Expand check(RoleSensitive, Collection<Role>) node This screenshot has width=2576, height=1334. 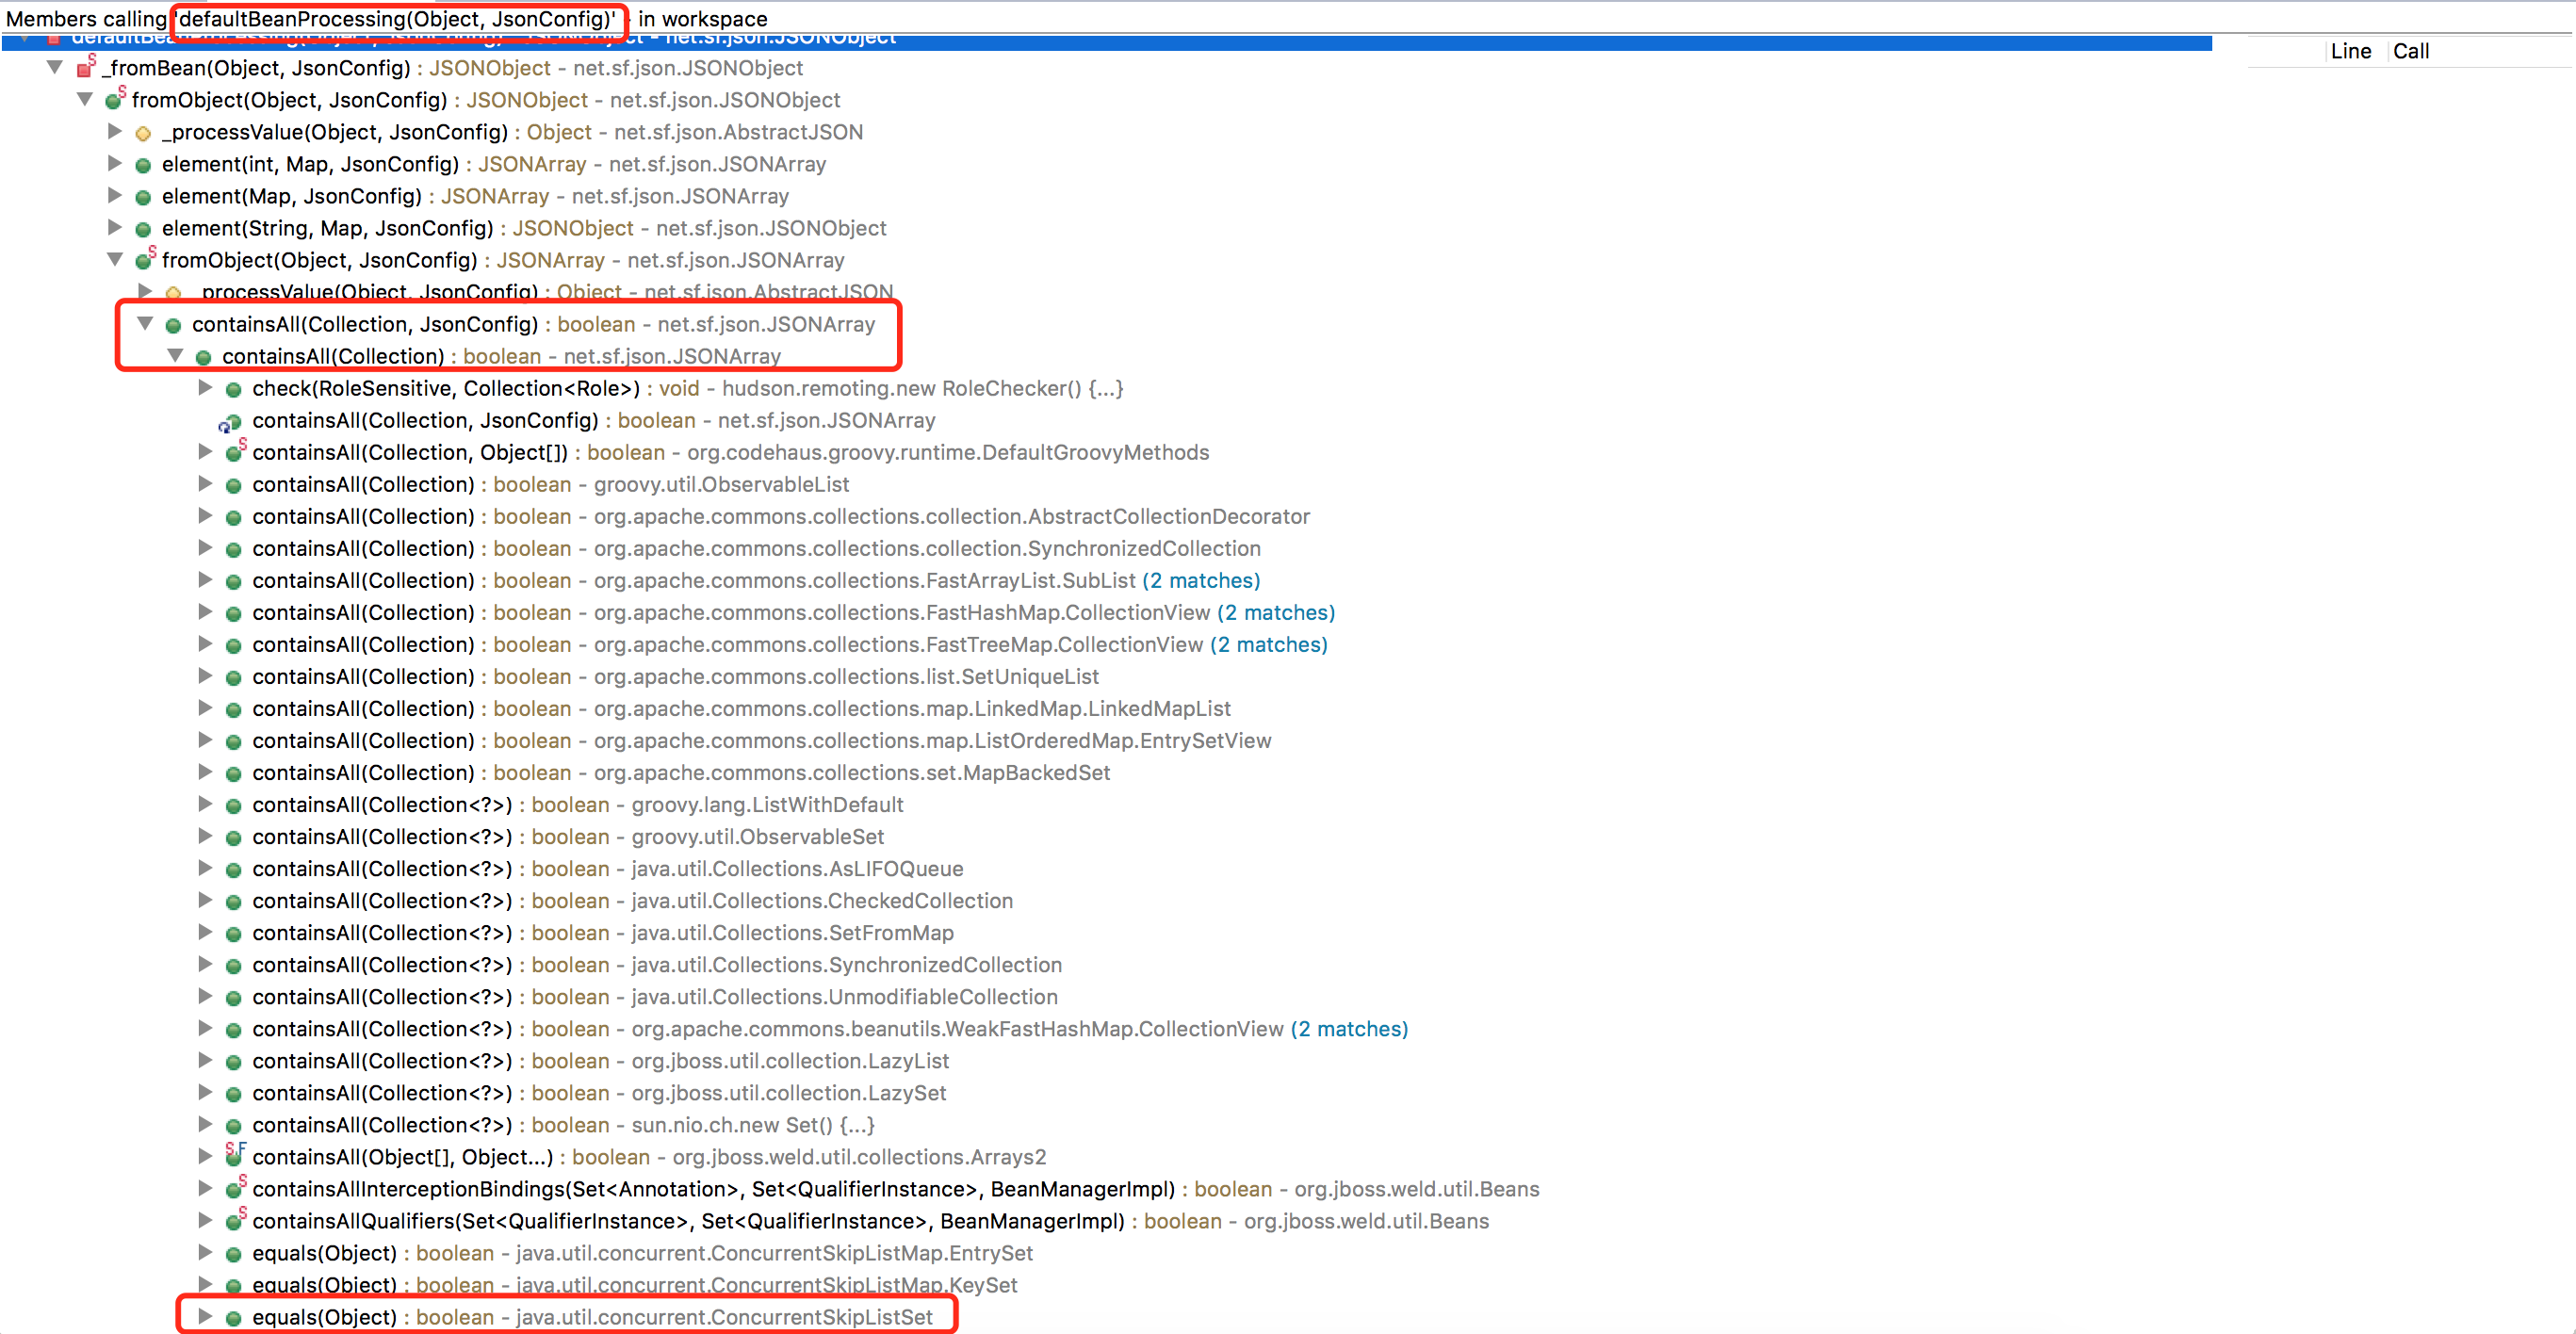(x=205, y=388)
